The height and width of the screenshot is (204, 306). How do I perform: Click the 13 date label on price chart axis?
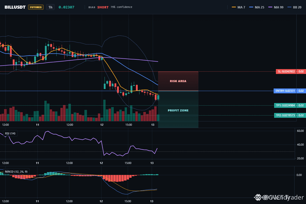pos(153,125)
